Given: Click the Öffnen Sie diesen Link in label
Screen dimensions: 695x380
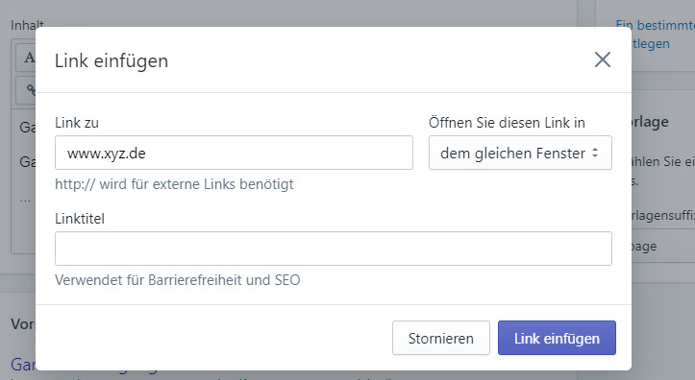Looking at the screenshot, I should pyautogui.click(x=507, y=123).
